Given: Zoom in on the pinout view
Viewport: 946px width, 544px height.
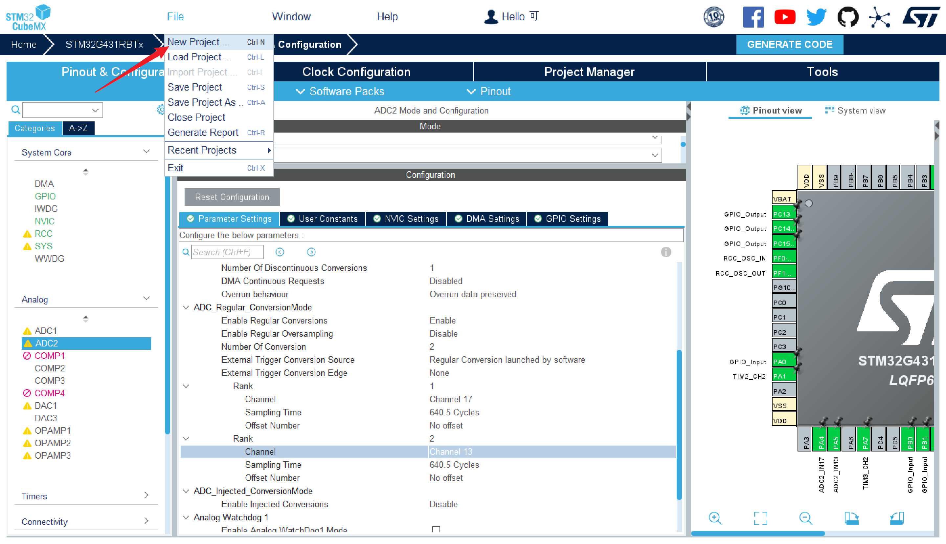Looking at the screenshot, I should pyautogui.click(x=715, y=518).
